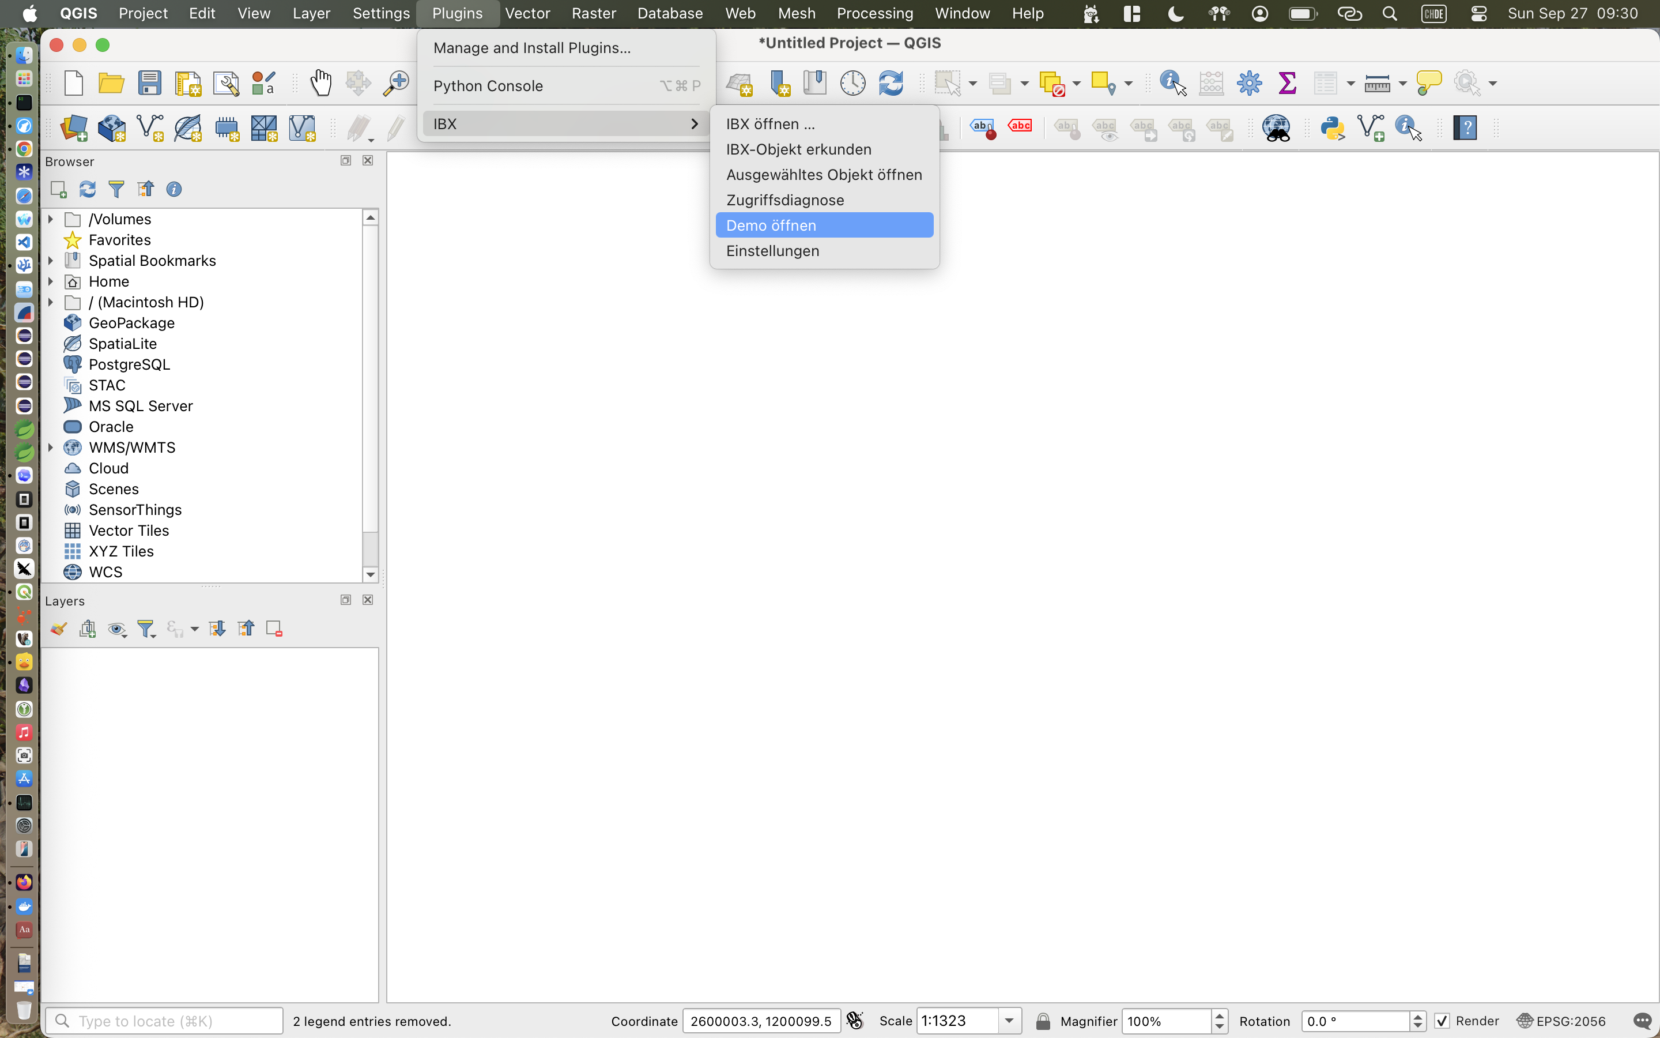The image size is (1660, 1038).
Task: Toggle floating of the Browser panel
Action: tap(346, 161)
